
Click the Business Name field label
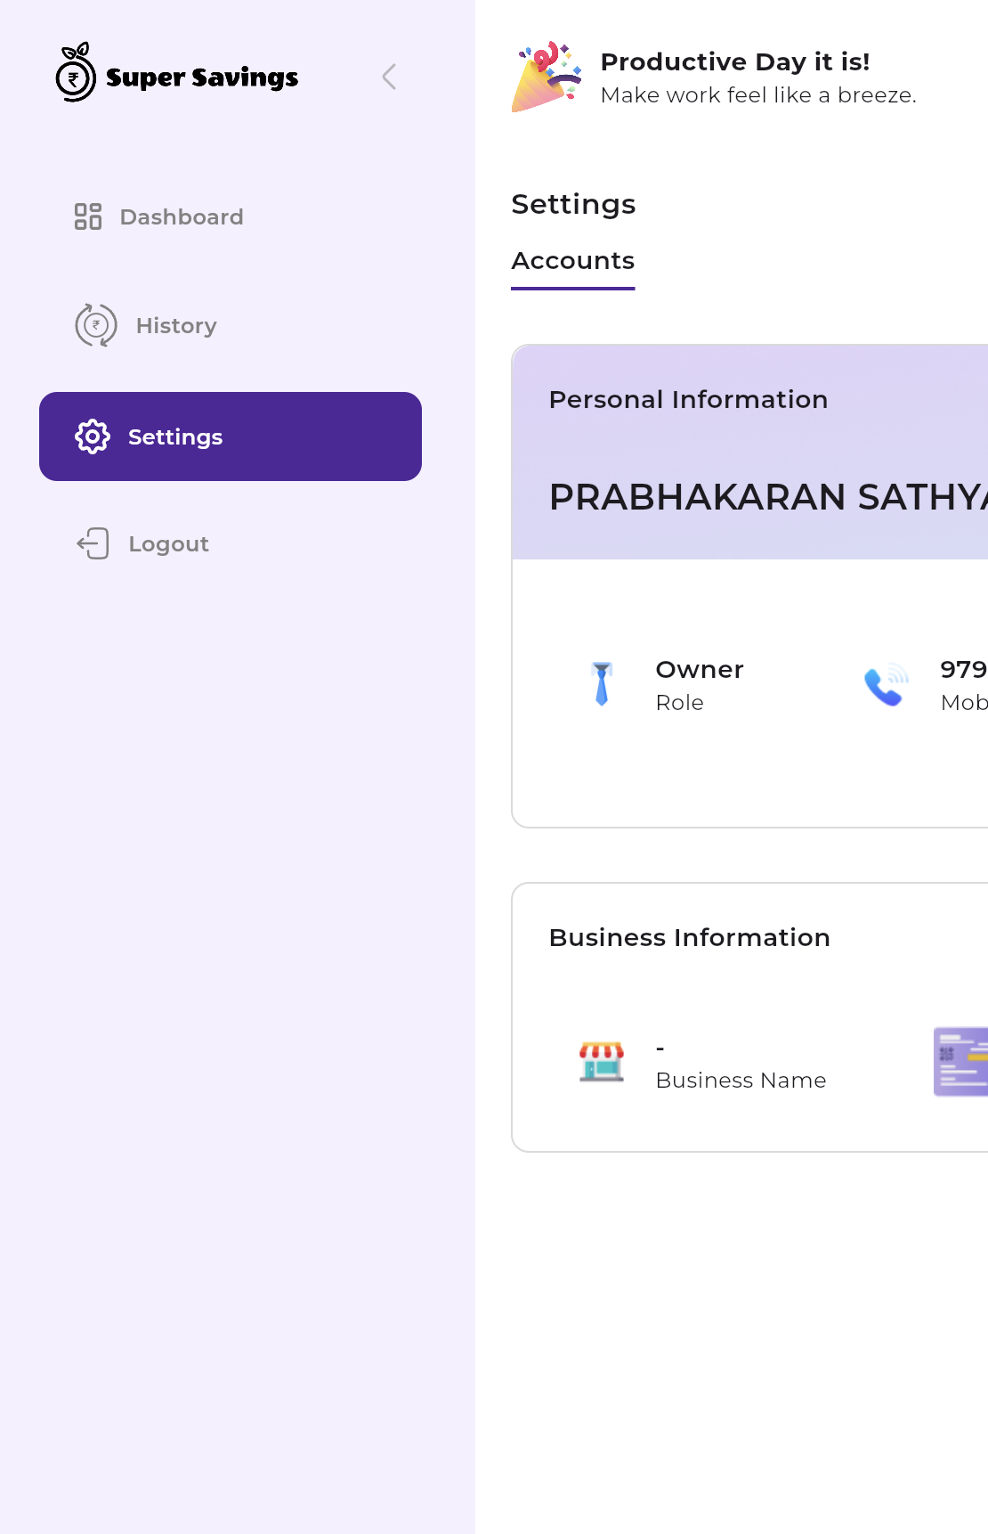click(x=741, y=1081)
